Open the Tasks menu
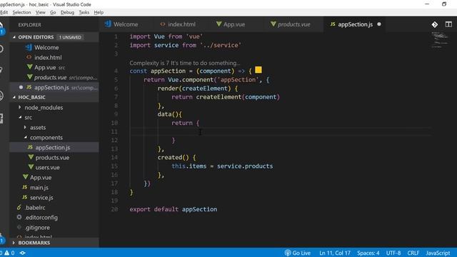Image resolution: width=457 pixels, height=257 pixels. (x=84, y=12)
